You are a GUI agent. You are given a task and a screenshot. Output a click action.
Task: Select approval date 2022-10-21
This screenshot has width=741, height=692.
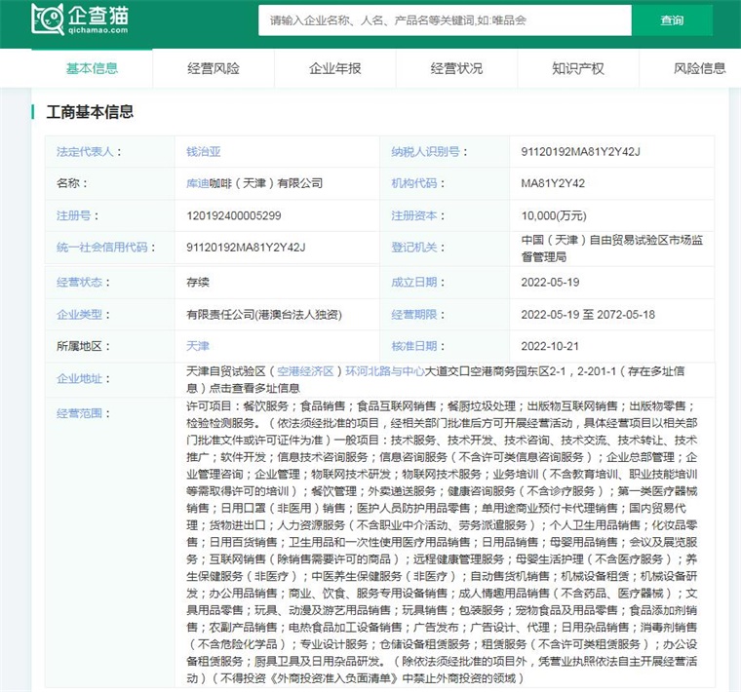point(550,346)
